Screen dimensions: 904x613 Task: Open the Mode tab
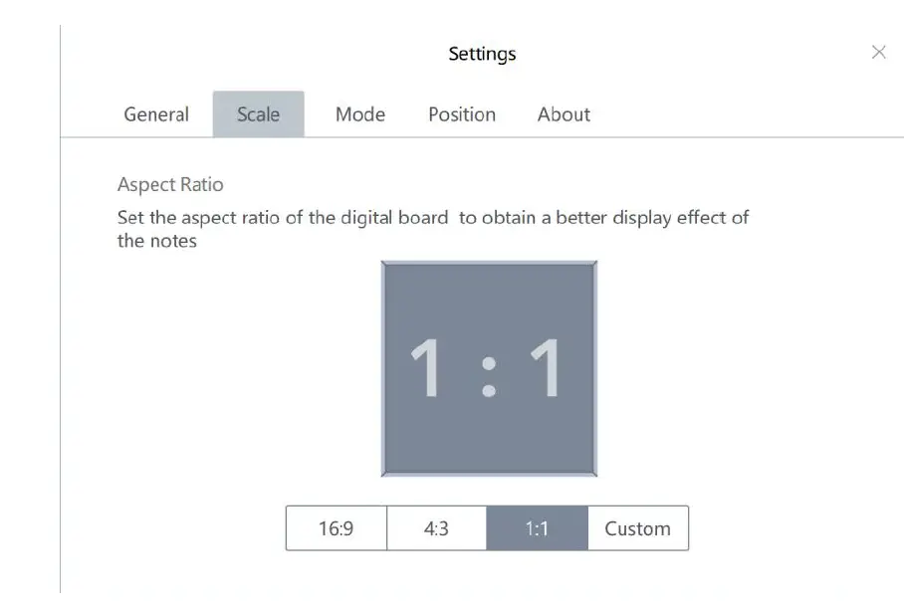click(359, 114)
